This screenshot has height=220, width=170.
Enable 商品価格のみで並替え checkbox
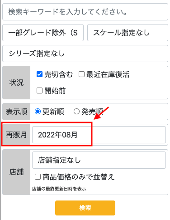pos(38,176)
